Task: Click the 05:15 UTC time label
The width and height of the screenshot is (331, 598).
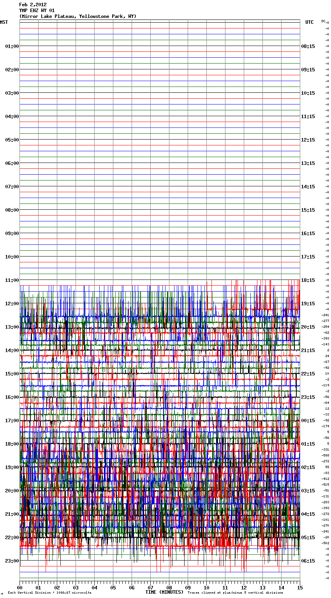Action: [x=308, y=538]
